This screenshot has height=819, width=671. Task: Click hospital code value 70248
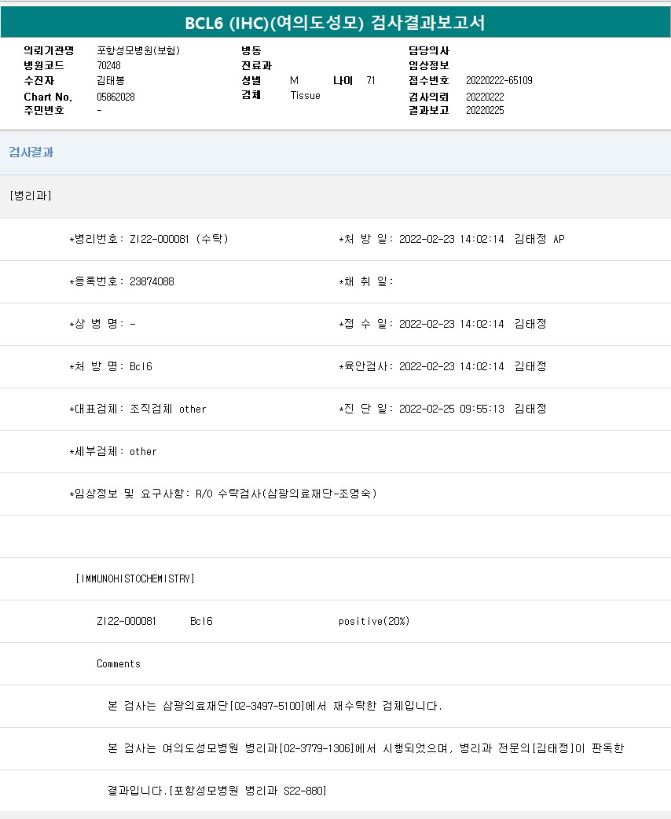(x=108, y=65)
